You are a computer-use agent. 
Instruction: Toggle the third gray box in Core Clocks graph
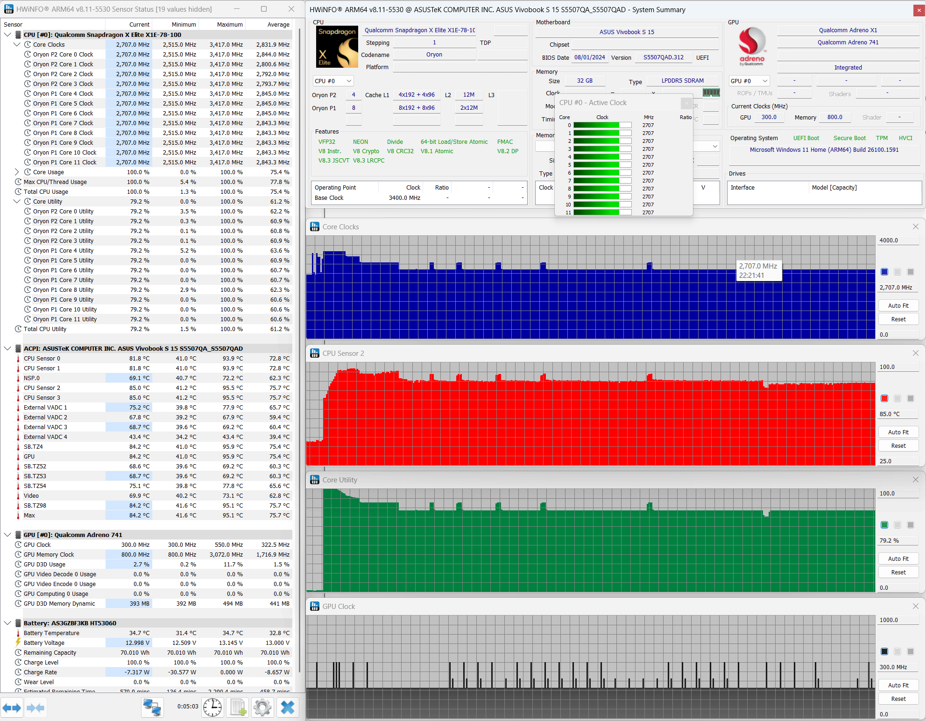pyautogui.click(x=910, y=272)
